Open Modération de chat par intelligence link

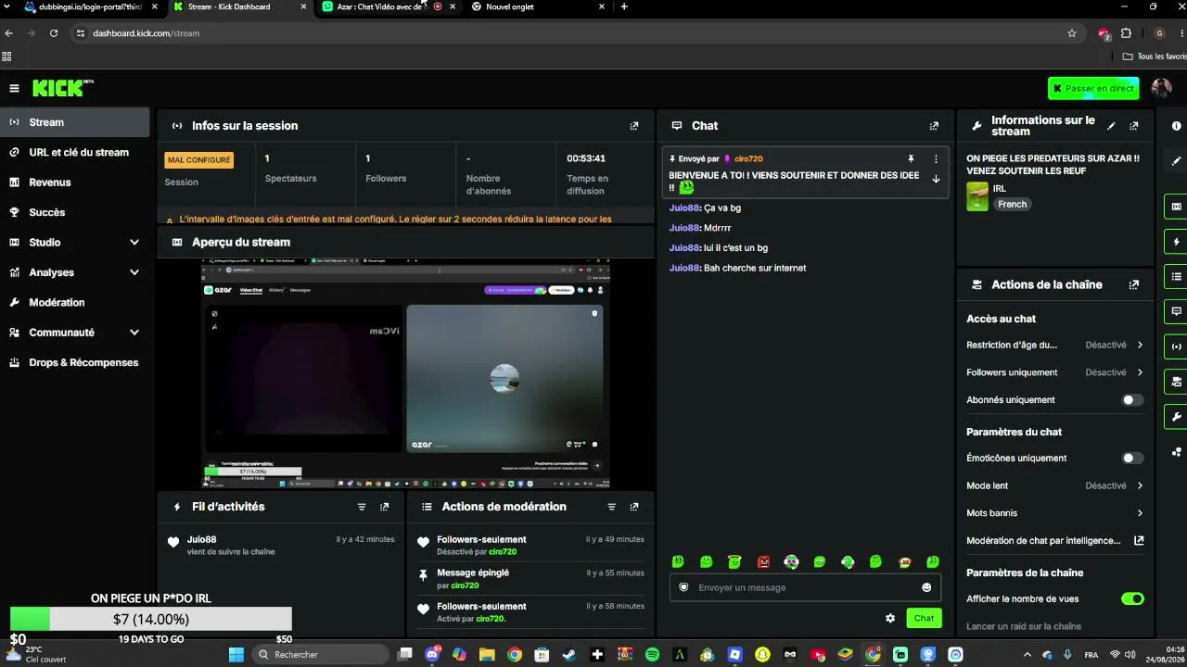pos(1054,541)
